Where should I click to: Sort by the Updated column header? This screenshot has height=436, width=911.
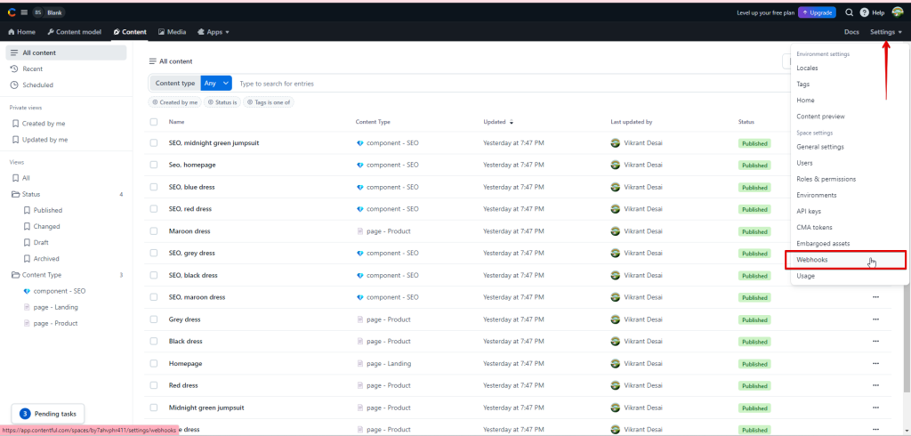click(x=496, y=122)
